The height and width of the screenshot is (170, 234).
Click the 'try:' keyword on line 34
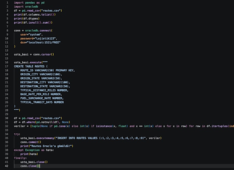coord(17,134)
